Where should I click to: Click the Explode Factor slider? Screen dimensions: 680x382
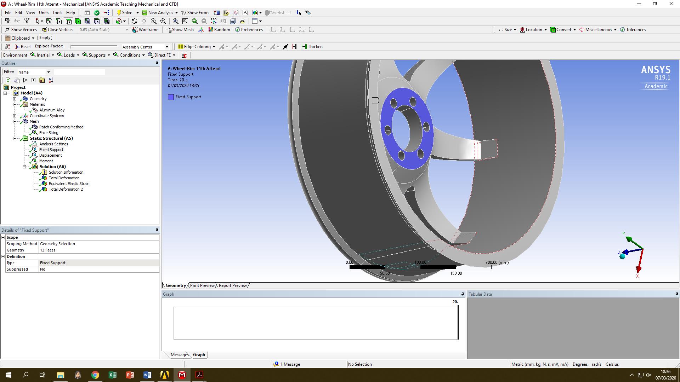93,46
